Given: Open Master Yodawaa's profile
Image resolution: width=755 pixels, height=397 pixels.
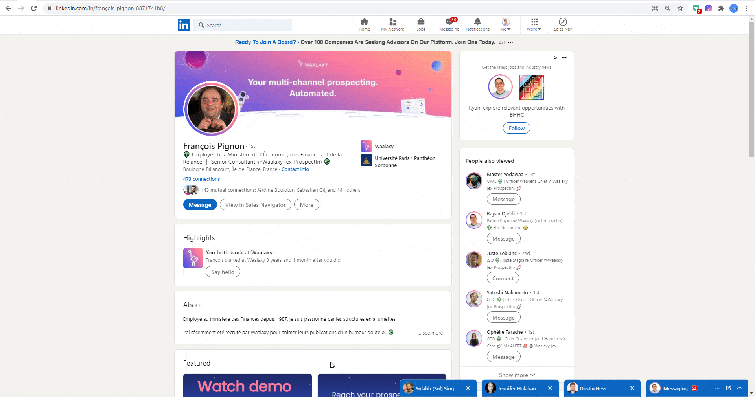Looking at the screenshot, I should pos(505,175).
